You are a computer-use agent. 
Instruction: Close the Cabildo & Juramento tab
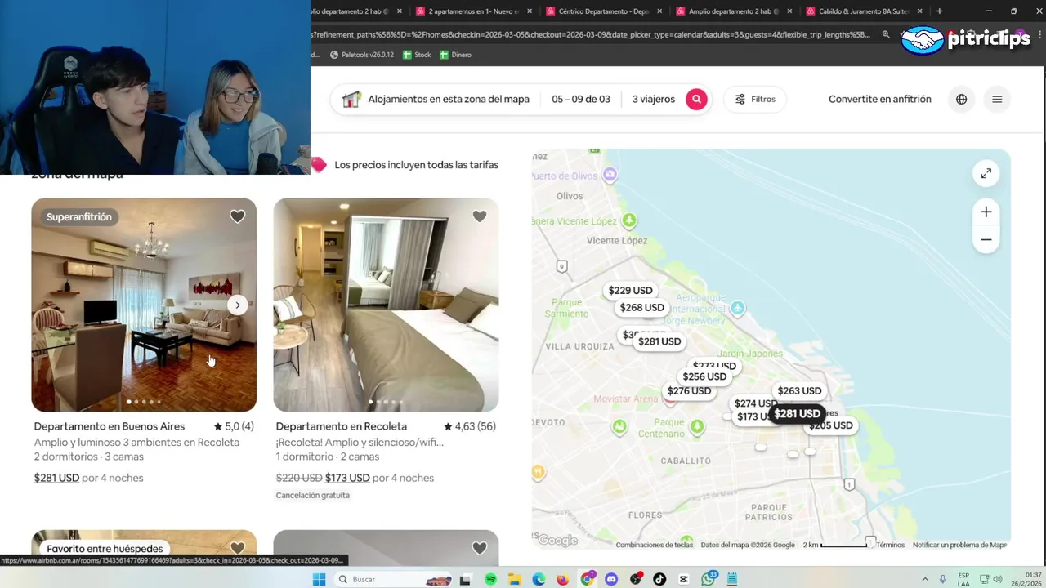coord(919,11)
